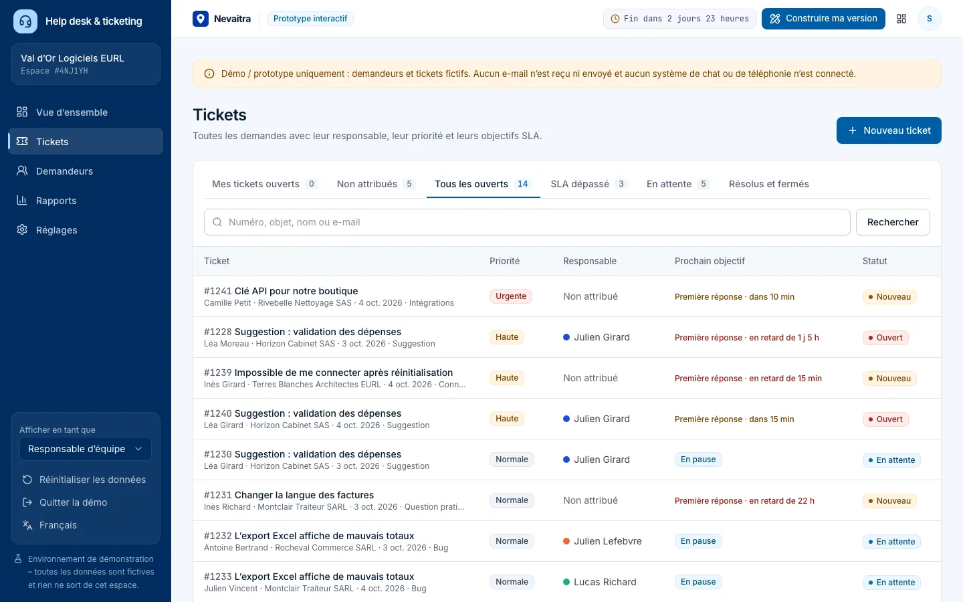
Task: Select the Tous les ouverts tab
Action: (483, 184)
